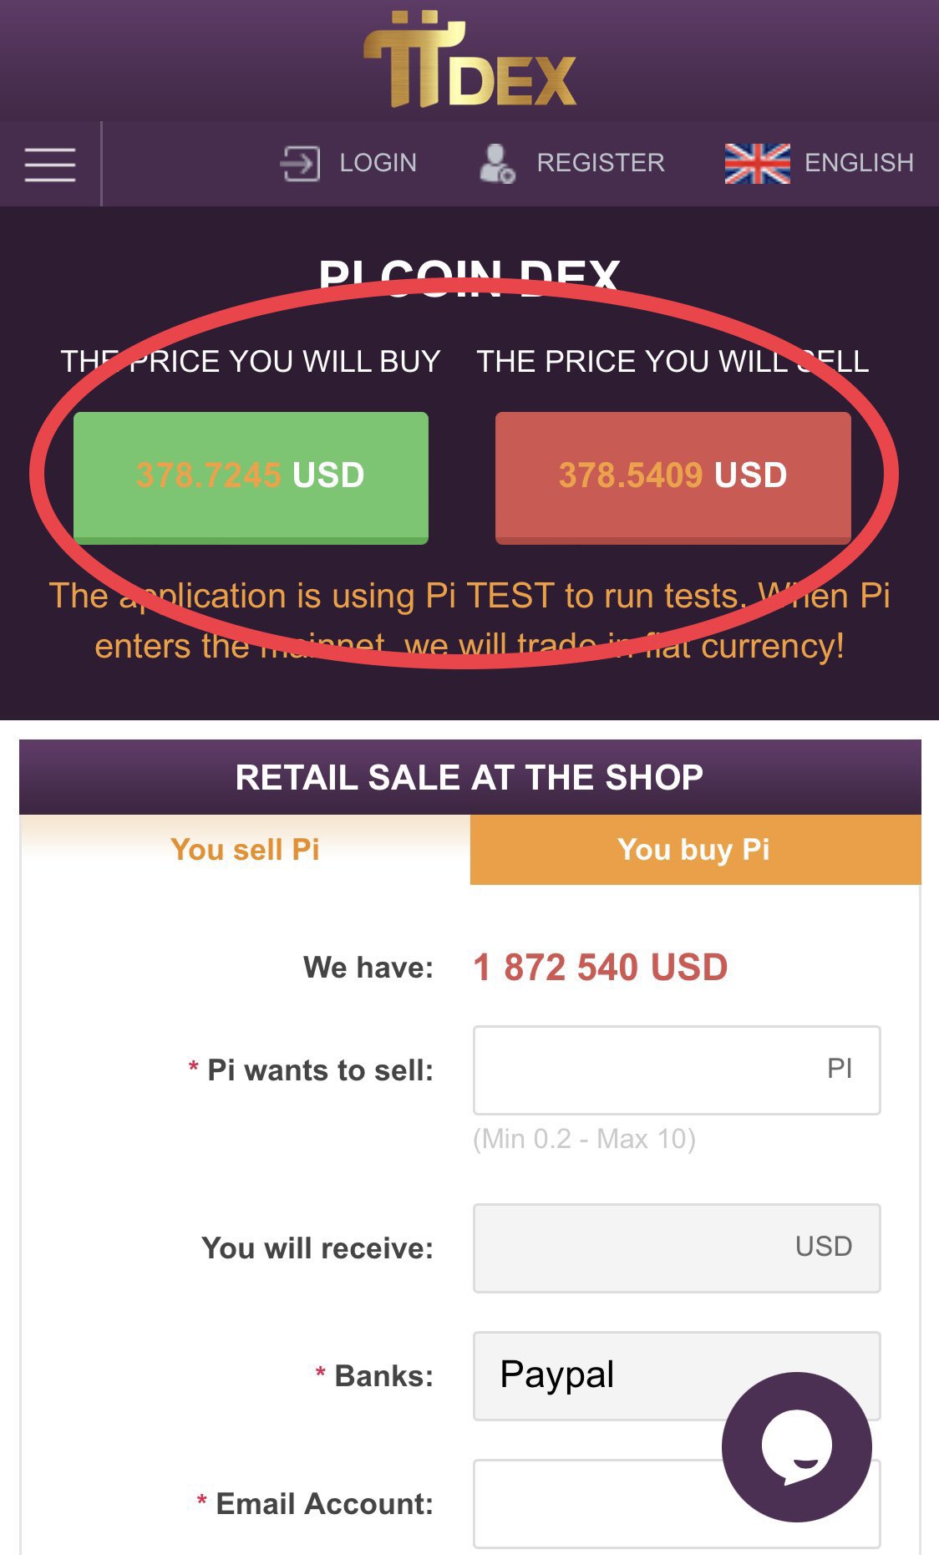Click the red 378.5409 USD sell price

tap(673, 476)
